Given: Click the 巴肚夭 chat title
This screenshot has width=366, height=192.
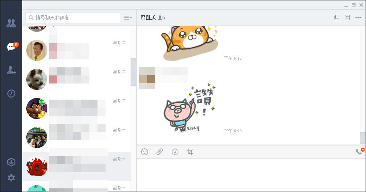Looking at the screenshot, I should (148, 18).
